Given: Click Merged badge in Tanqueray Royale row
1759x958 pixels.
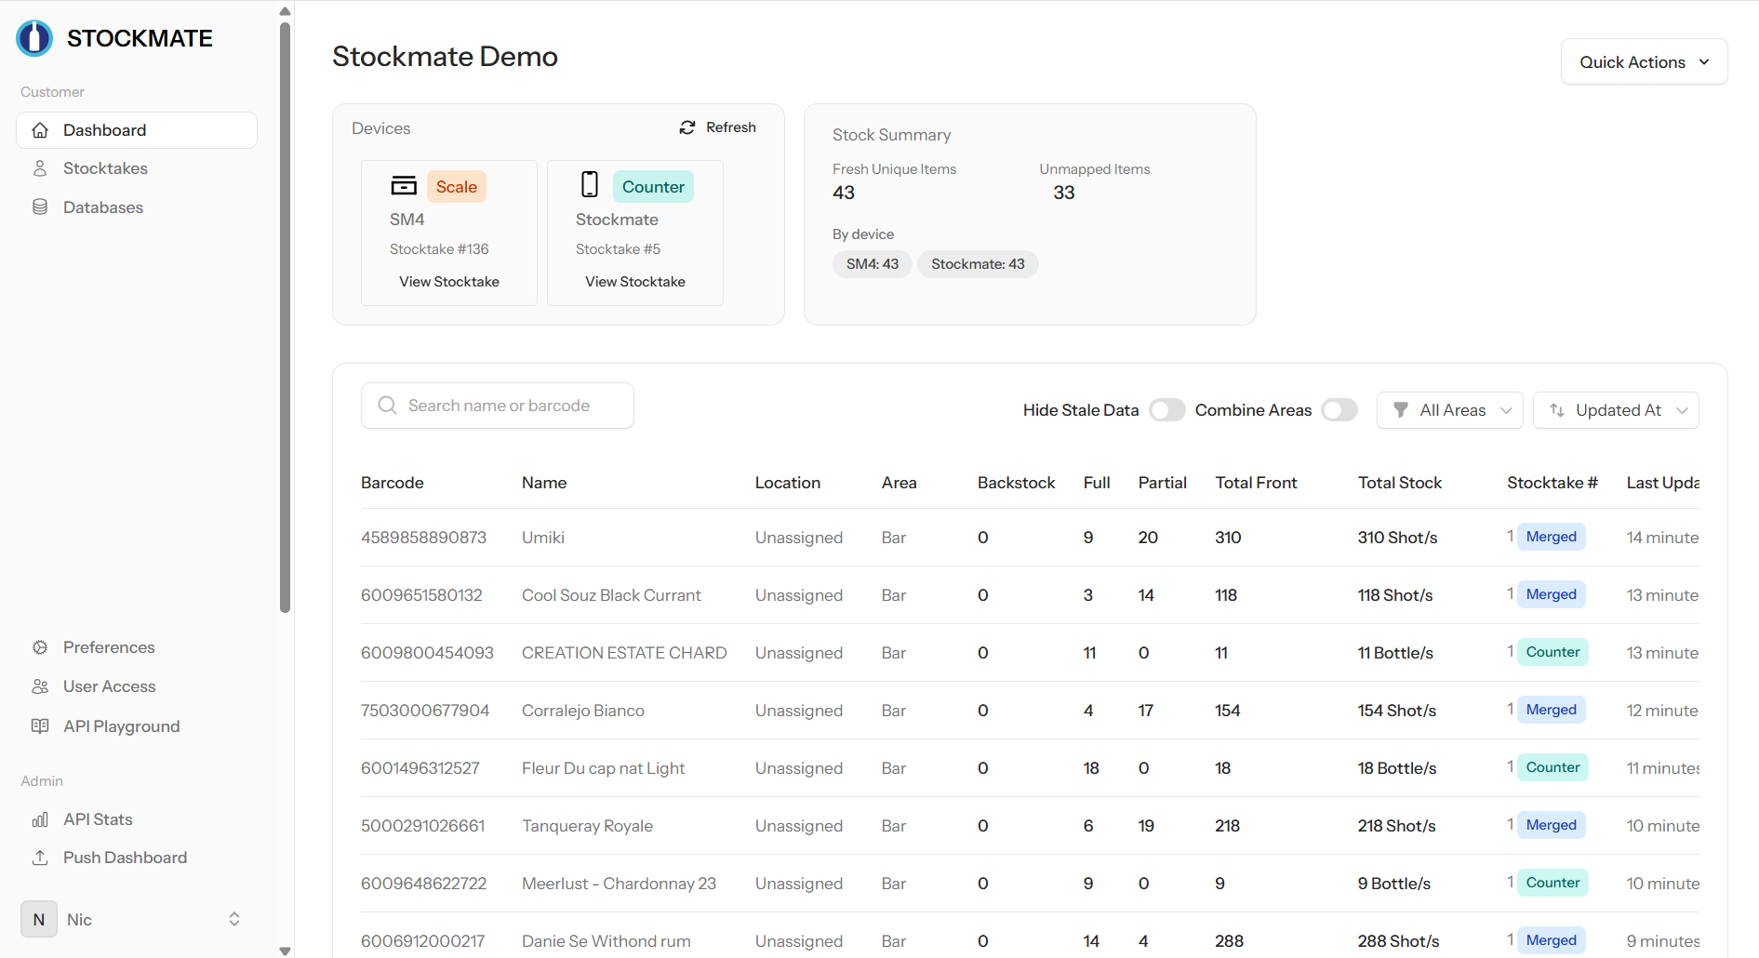Looking at the screenshot, I should coord(1552,825).
